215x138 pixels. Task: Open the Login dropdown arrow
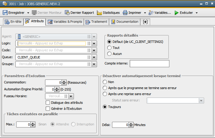tap(94, 43)
